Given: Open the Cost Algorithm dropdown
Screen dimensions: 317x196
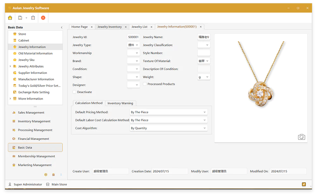Looking at the screenshot, I should point(169,128).
